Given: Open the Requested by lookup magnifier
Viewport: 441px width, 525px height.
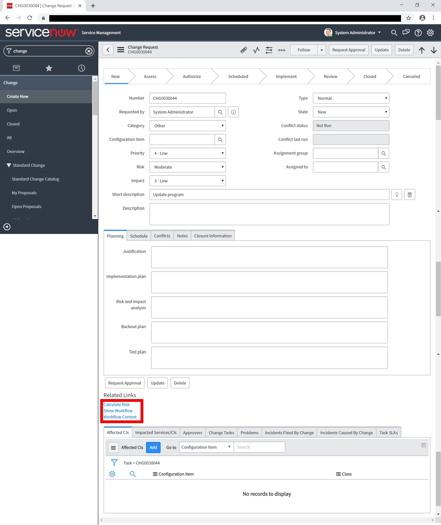Looking at the screenshot, I should click(220, 112).
